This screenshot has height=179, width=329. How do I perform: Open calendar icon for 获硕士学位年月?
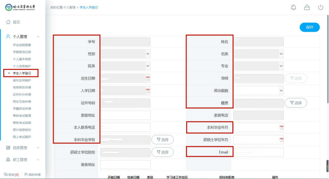click(282, 140)
